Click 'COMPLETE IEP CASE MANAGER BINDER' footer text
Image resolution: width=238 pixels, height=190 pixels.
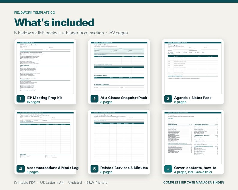click(194, 183)
